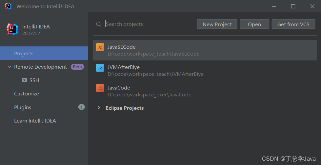The image size is (321, 165).
Task: Click the JS icon for JavaSECode project
Action: tap(100, 47)
